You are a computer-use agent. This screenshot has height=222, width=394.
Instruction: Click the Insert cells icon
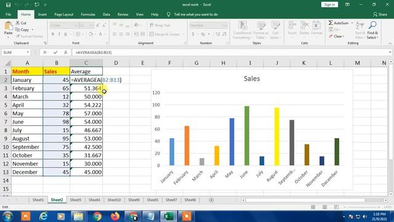292,26
